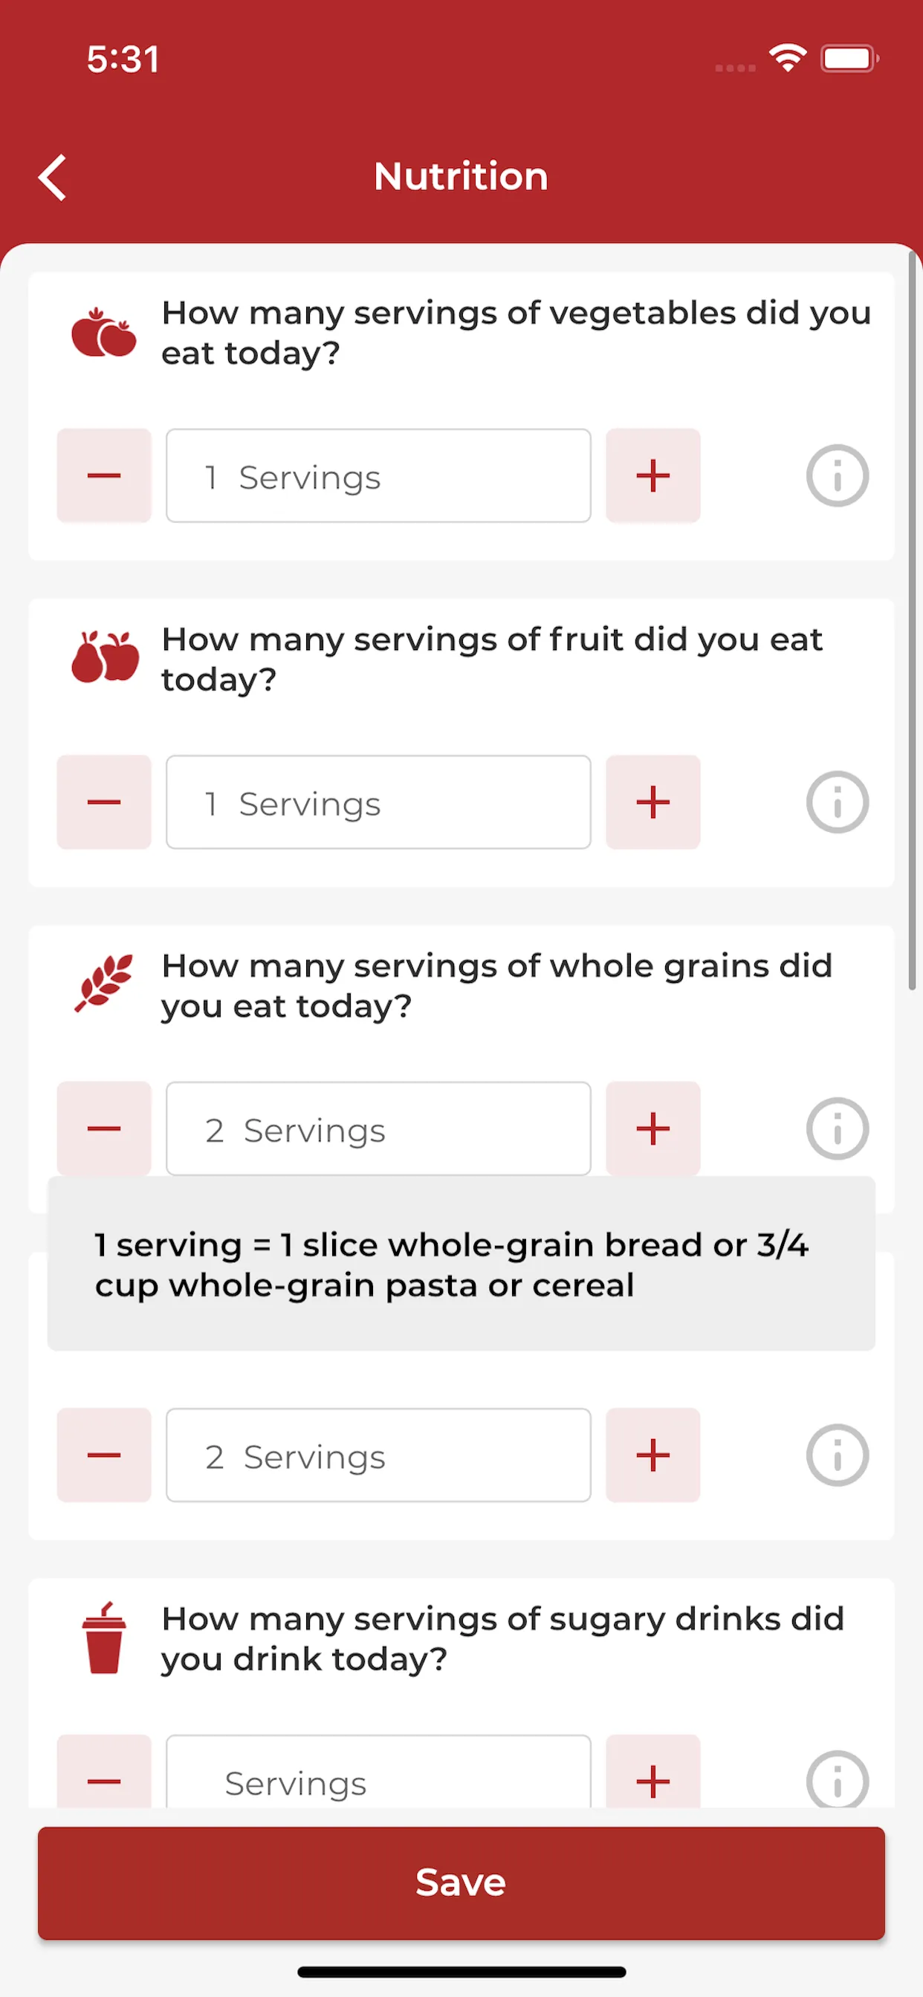Add one fruit serving
This screenshot has width=923, height=1997.
652,802
